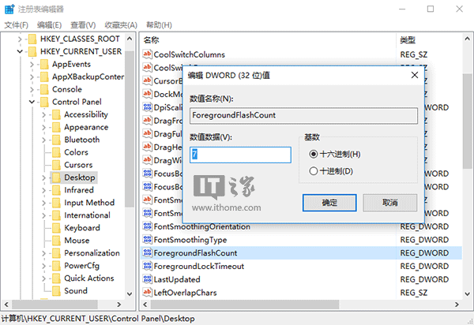
Task: Collapse the HKEY_CURRENT_USER tree node
Action: tap(20, 51)
